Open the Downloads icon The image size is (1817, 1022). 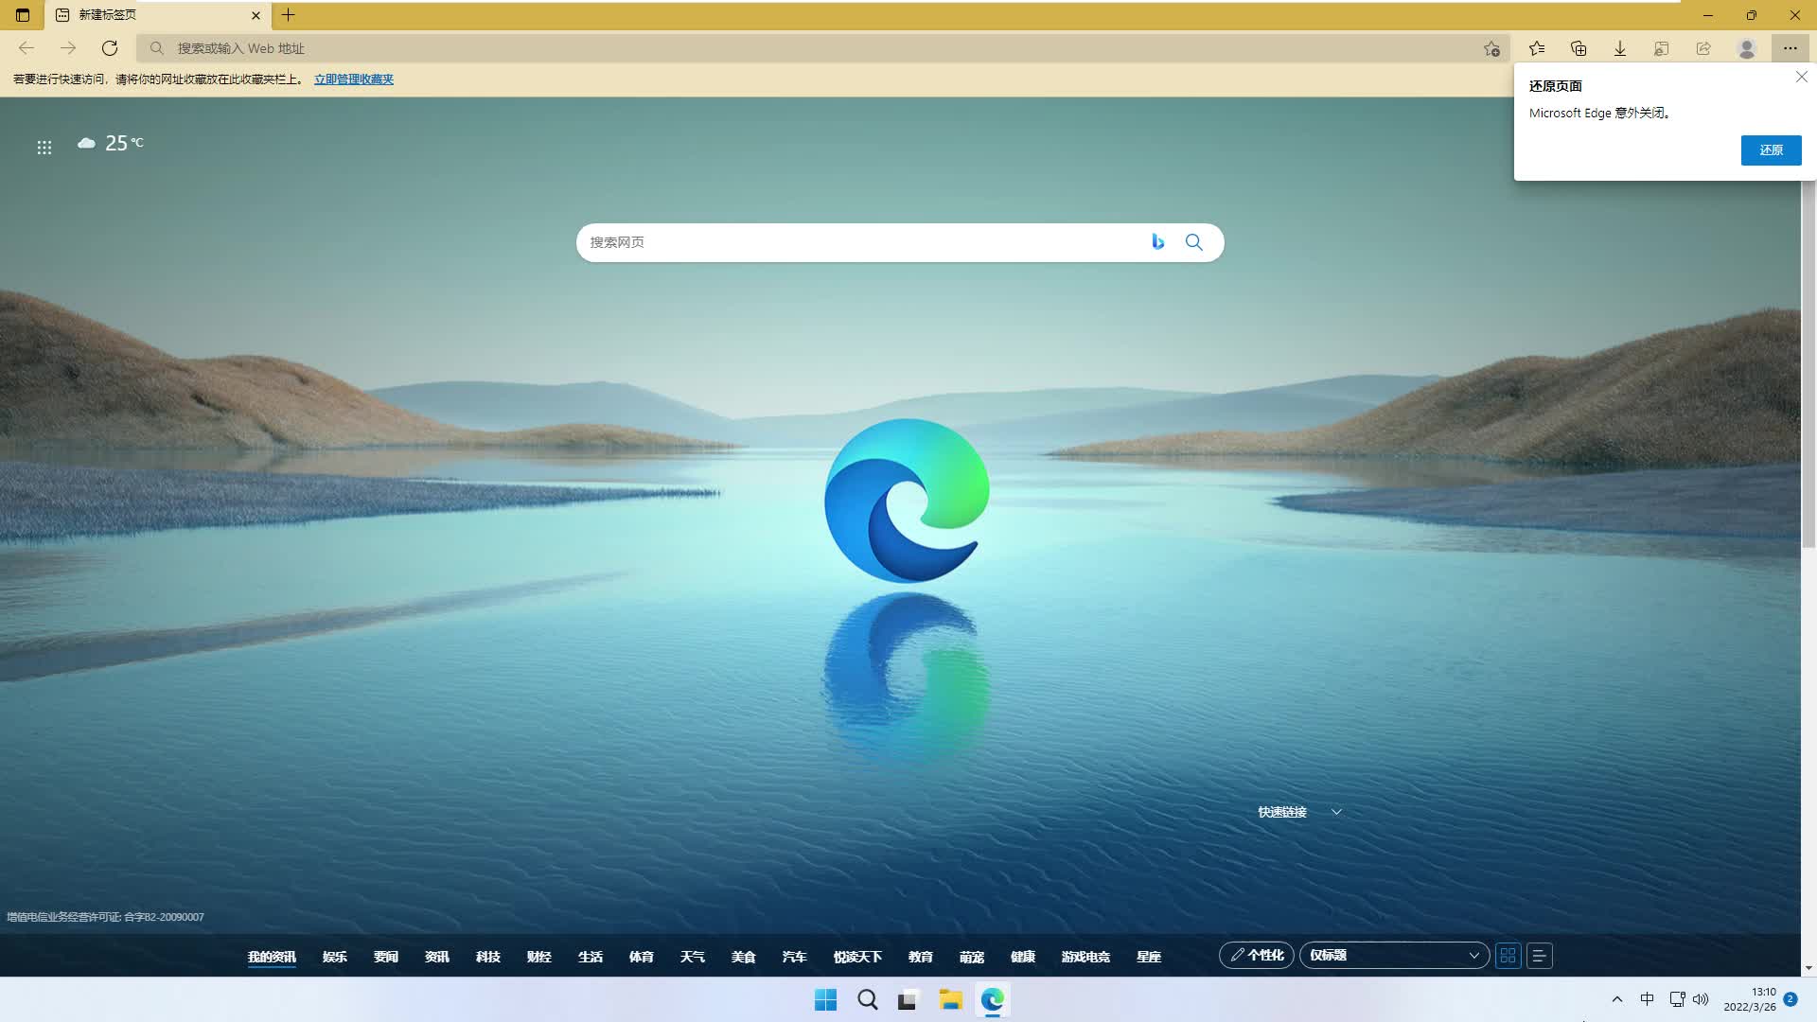(x=1620, y=48)
